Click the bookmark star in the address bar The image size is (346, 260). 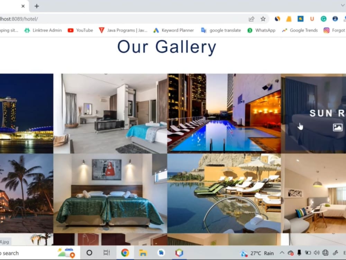pyautogui.click(x=263, y=18)
